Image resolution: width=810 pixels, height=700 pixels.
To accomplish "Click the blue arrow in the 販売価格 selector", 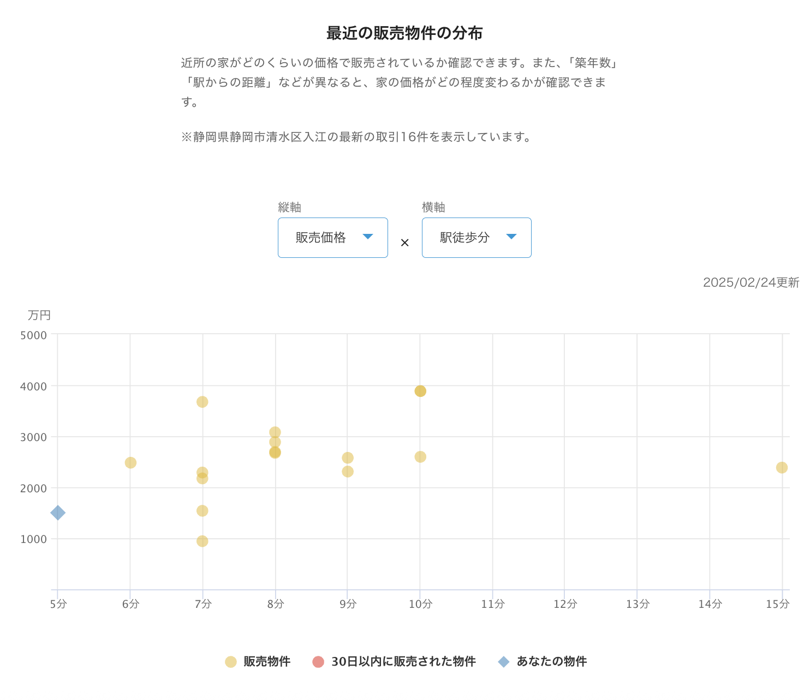I will (x=368, y=237).
